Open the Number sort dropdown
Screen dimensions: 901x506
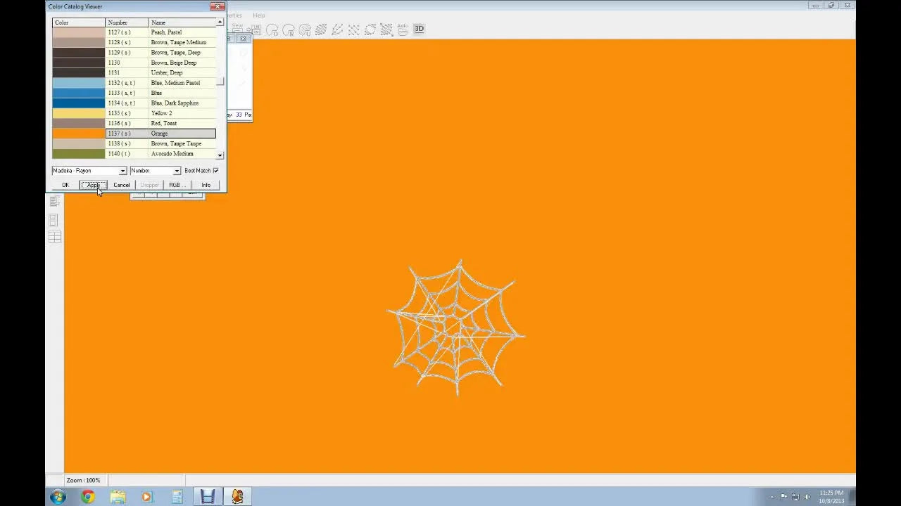pos(176,170)
